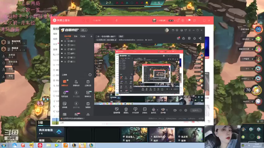Toggle preview eye icon in bottom bar
The image size is (264, 148).
[181, 110]
